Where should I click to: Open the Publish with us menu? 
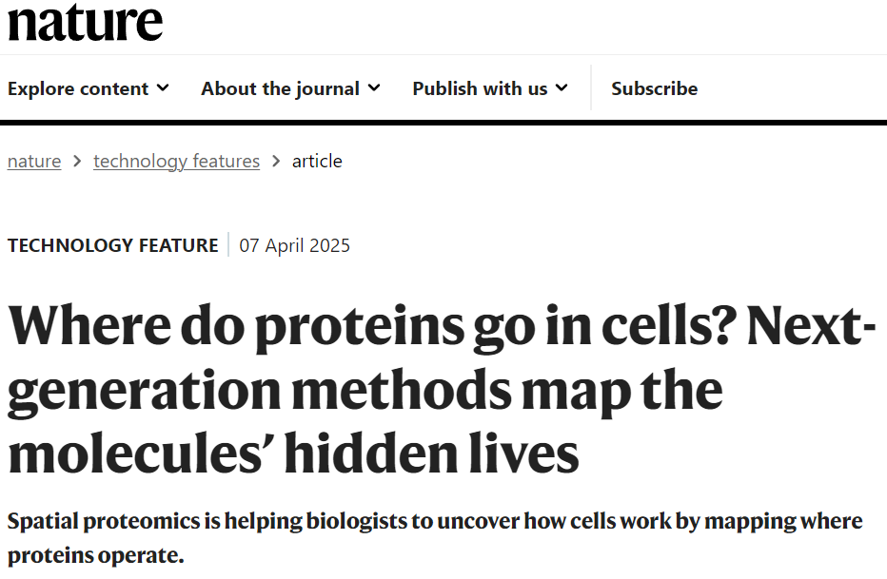pos(480,88)
